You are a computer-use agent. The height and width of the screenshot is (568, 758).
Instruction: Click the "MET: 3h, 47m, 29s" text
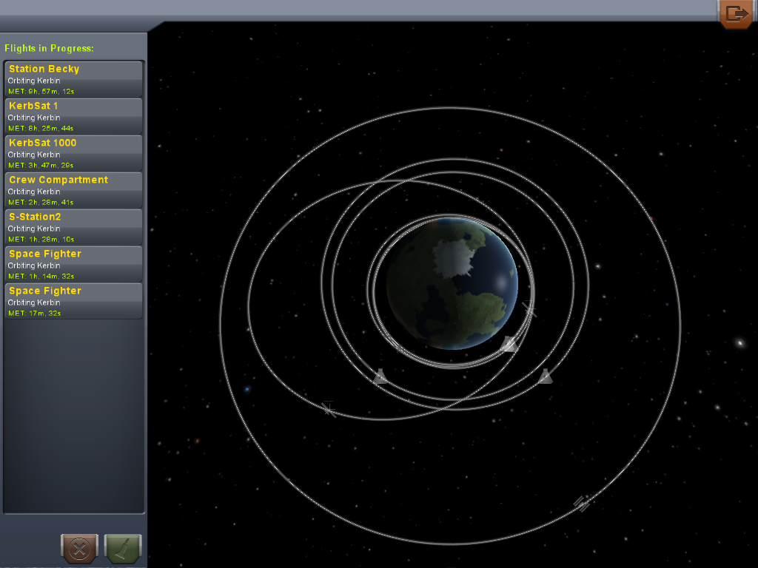(x=41, y=165)
